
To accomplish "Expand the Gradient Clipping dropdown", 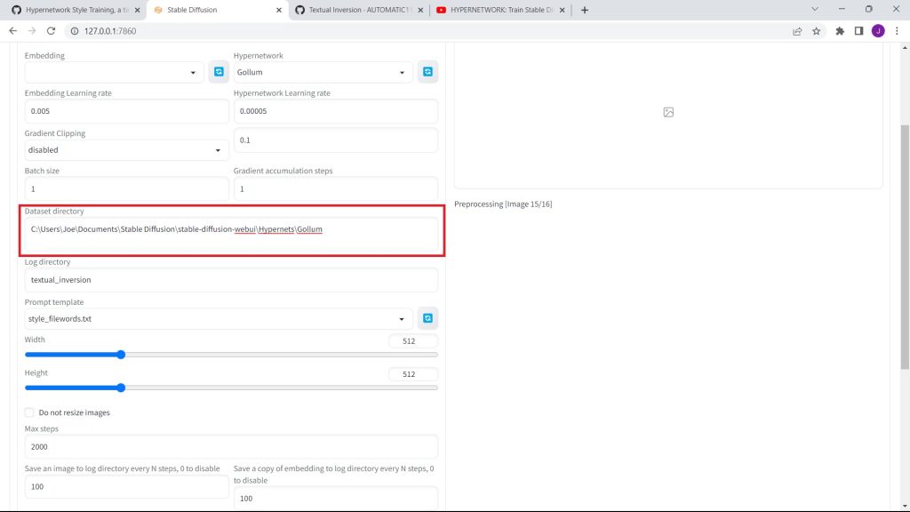I will click(x=125, y=150).
